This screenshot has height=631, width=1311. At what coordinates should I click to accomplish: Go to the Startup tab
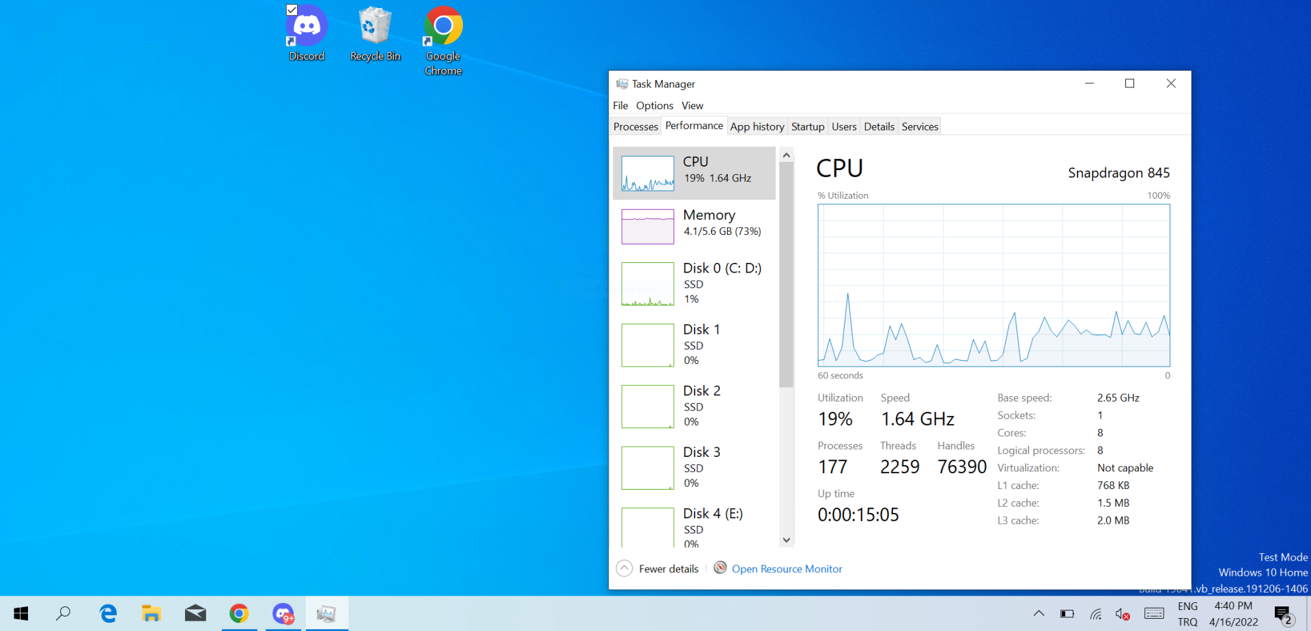click(x=808, y=126)
